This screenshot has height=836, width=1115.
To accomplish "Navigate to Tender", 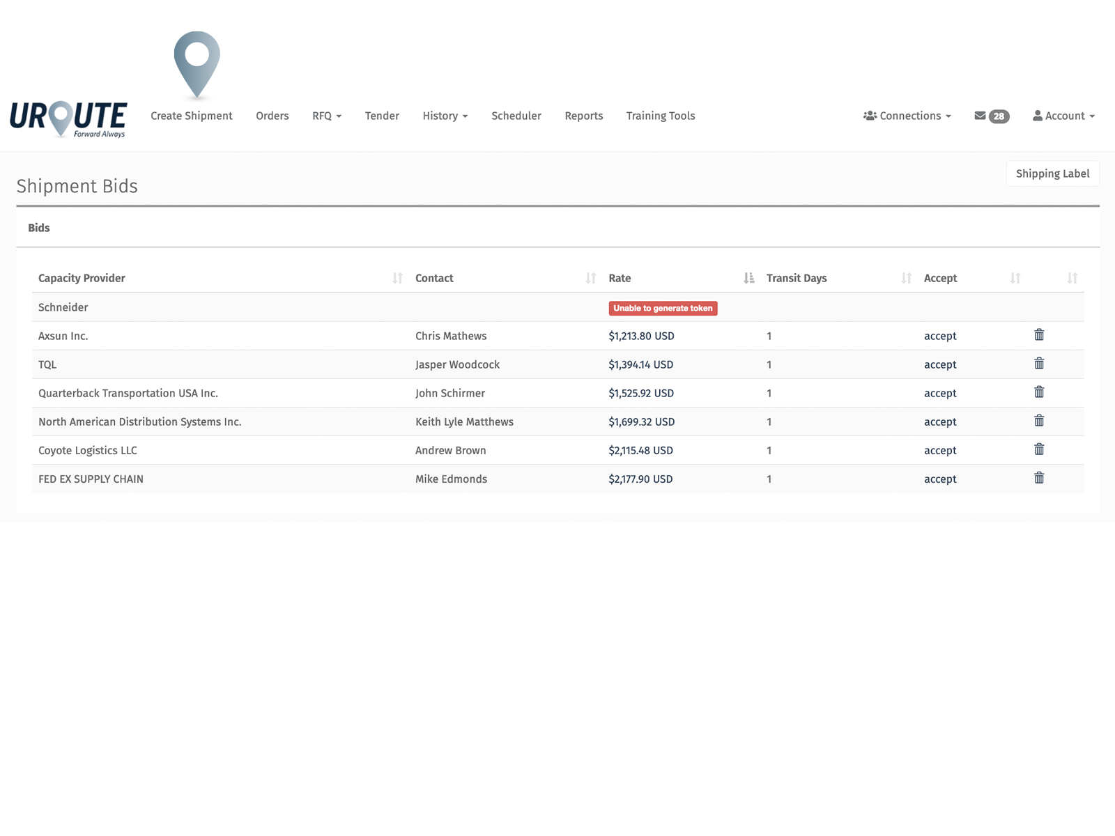I will tap(382, 116).
